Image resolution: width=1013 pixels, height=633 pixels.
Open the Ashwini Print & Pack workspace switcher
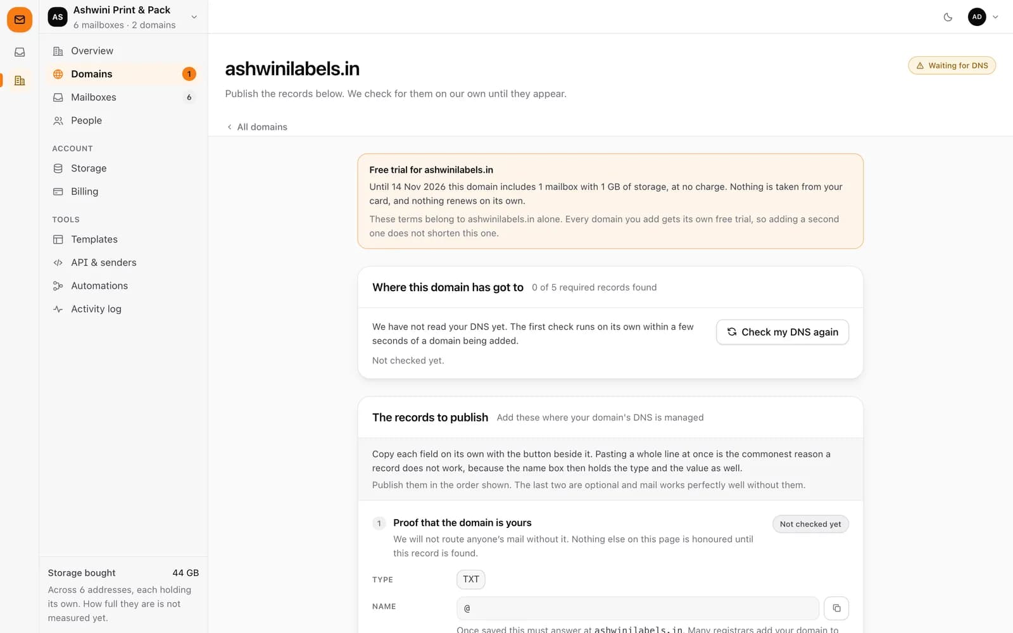click(123, 17)
